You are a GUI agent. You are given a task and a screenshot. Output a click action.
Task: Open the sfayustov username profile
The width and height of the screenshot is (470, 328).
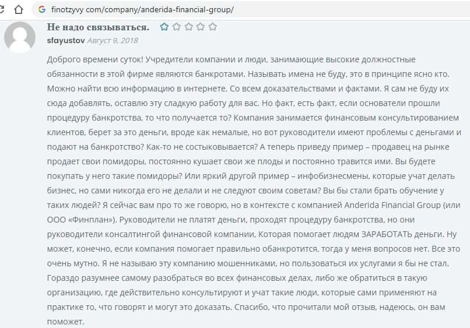(x=65, y=41)
